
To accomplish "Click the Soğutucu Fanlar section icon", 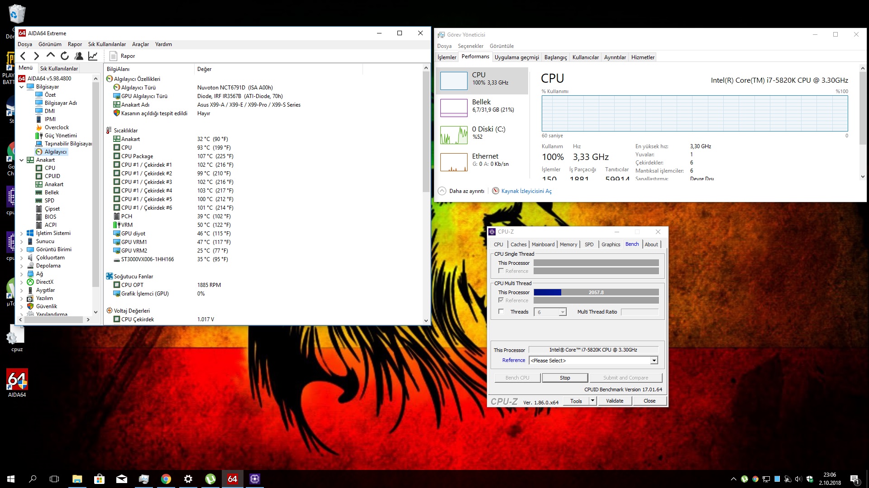I will 109,277.
